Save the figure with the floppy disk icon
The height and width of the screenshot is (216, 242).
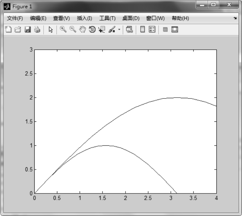point(28,30)
